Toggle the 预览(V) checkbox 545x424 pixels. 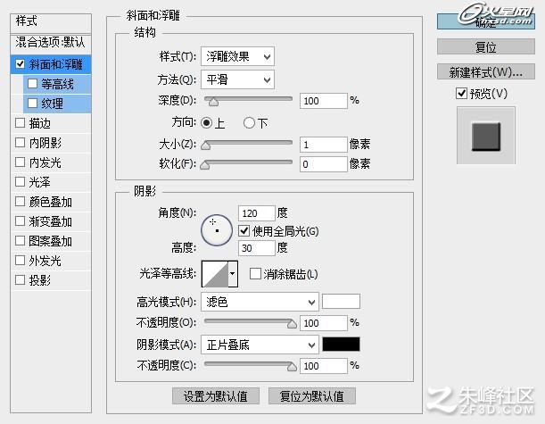pos(461,94)
